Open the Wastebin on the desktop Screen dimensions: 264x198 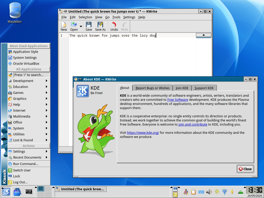click(15, 13)
